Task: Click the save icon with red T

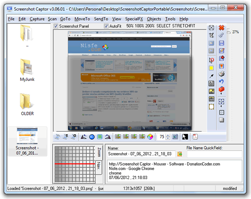Action: [x=222, y=66]
